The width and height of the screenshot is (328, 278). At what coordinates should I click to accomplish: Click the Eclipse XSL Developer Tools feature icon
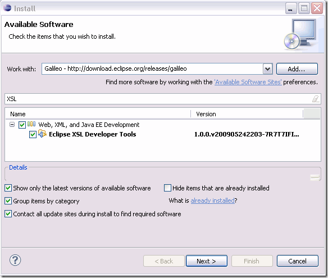[42, 134]
